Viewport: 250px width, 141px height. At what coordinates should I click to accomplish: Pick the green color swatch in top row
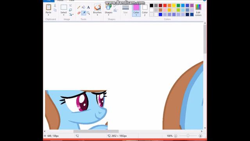tap(178, 5)
